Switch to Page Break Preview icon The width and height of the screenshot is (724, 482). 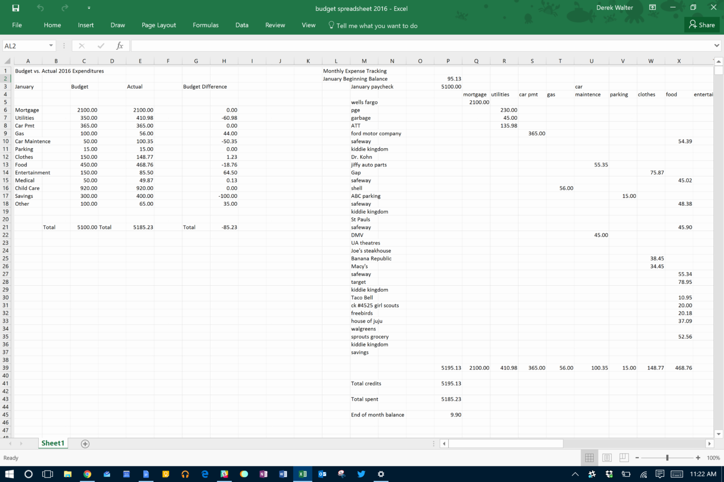pyautogui.click(x=623, y=458)
